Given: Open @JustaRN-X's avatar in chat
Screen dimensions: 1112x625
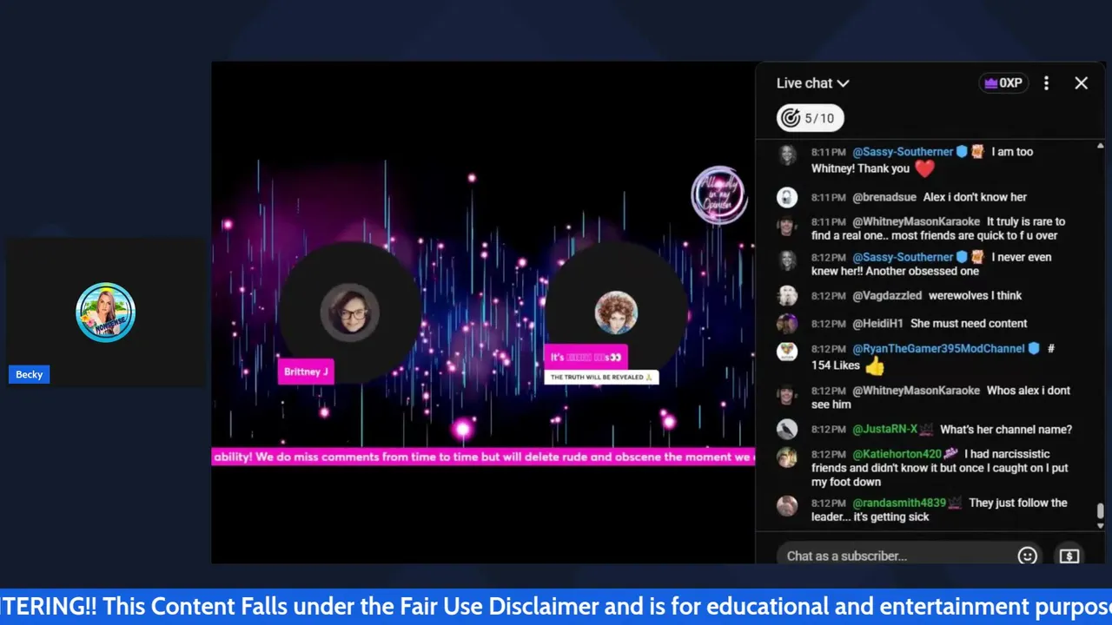Looking at the screenshot, I should pyautogui.click(x=787, y=429).
